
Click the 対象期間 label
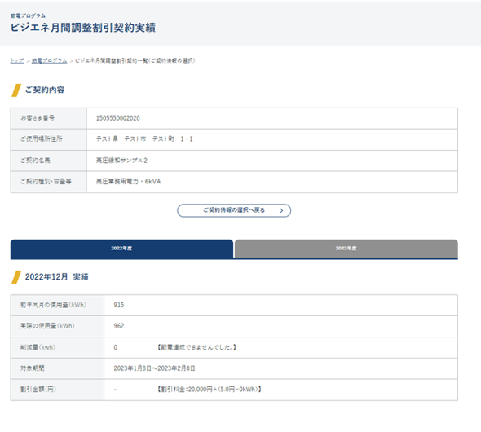point(33,368)
